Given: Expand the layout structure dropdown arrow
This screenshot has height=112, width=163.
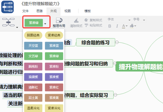Looking at the screenshot, I should pos(17,27).
